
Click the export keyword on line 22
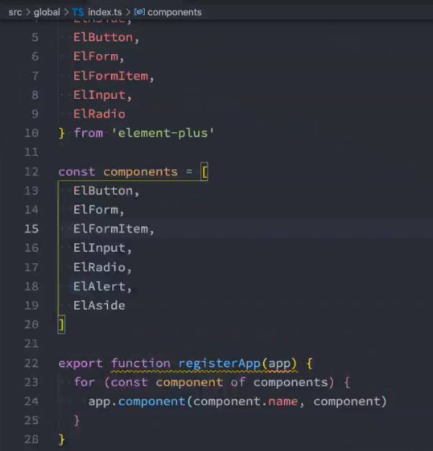81,364
